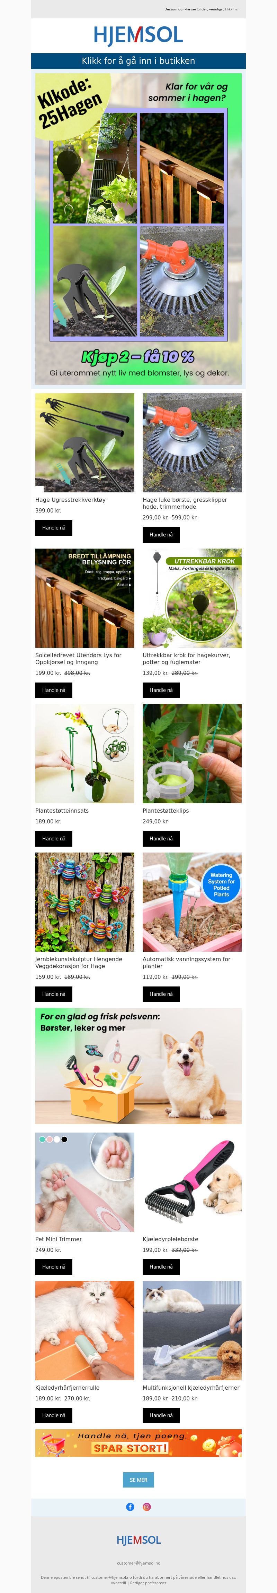Click the SE MER button
Screen dimensions: 277x1593
coord(138,1479)
